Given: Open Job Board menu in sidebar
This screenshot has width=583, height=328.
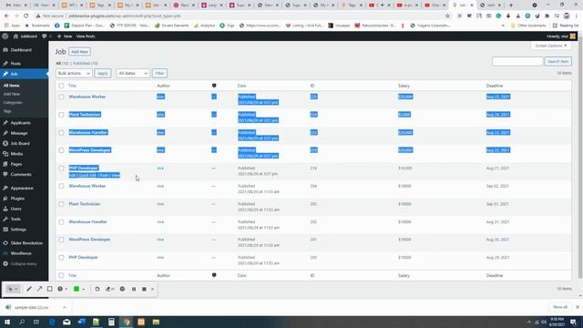Looking at the screenshot, I should tap(20, 144).
